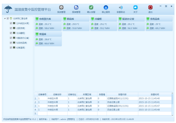Click the 配送办公室 humidity value 56.5 %RH
The height and width of the screenshot is (123, 176).
point(132,28)
